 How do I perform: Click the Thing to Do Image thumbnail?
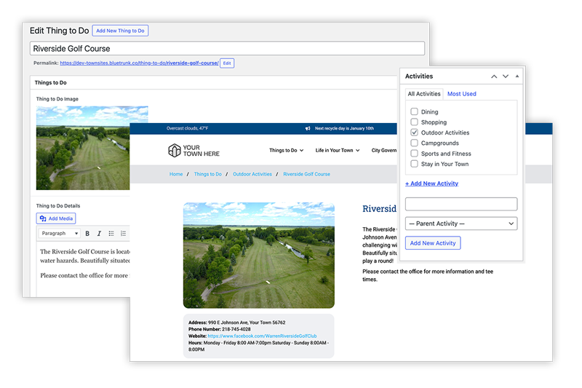(x=83, y=148)
